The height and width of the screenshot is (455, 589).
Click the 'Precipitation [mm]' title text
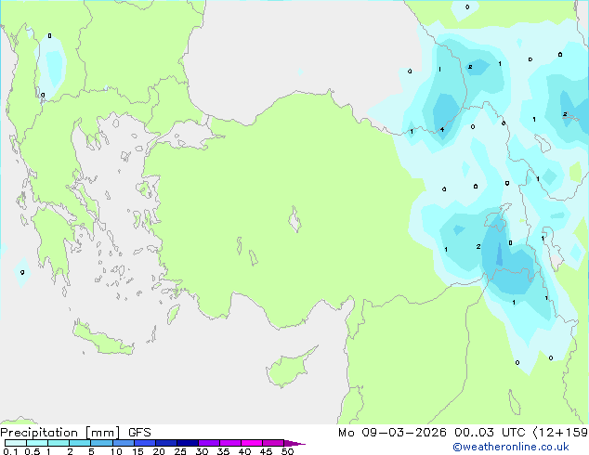(x=60, y=433)
